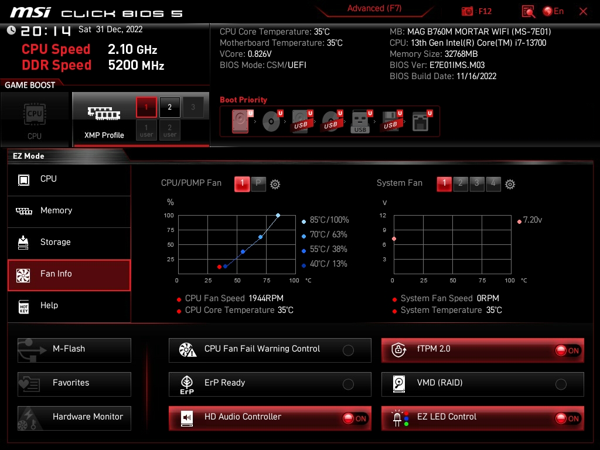Switch to Advanced (F7) mode

374,8
